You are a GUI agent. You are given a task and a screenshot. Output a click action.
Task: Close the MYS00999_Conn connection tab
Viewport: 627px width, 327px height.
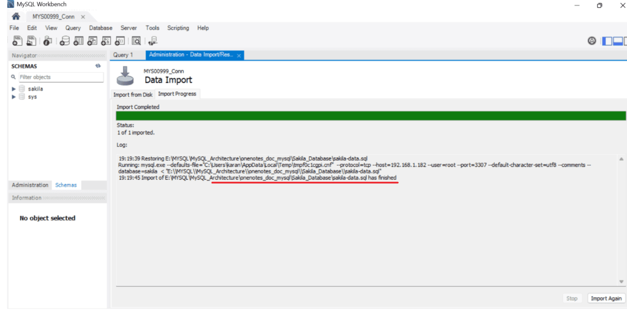click(83, 17)
